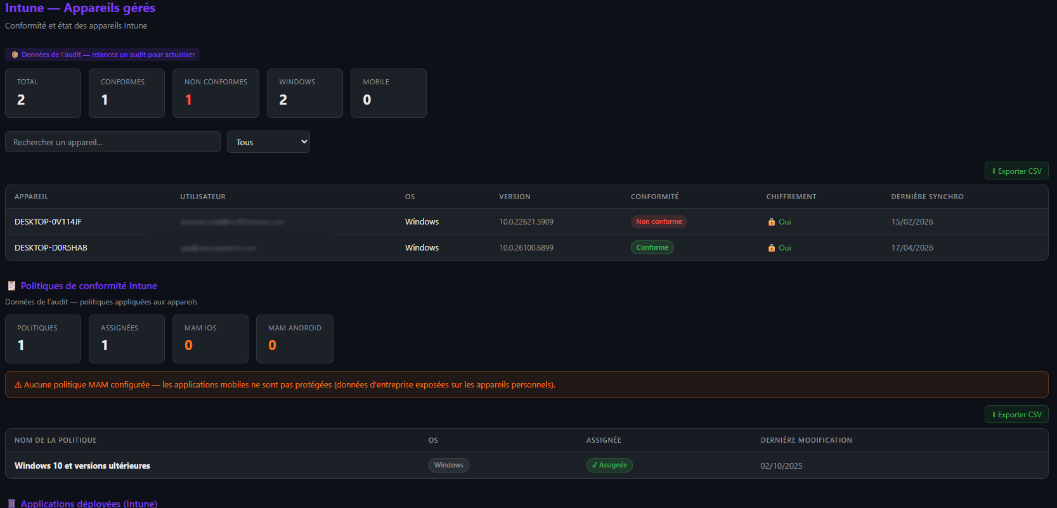Select the Assignée policy badge

[x=609, y=466]
